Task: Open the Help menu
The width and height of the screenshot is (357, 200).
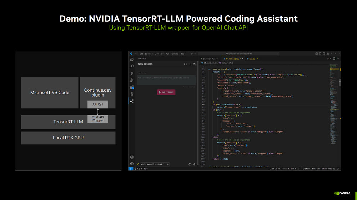Action: (182, 54)
